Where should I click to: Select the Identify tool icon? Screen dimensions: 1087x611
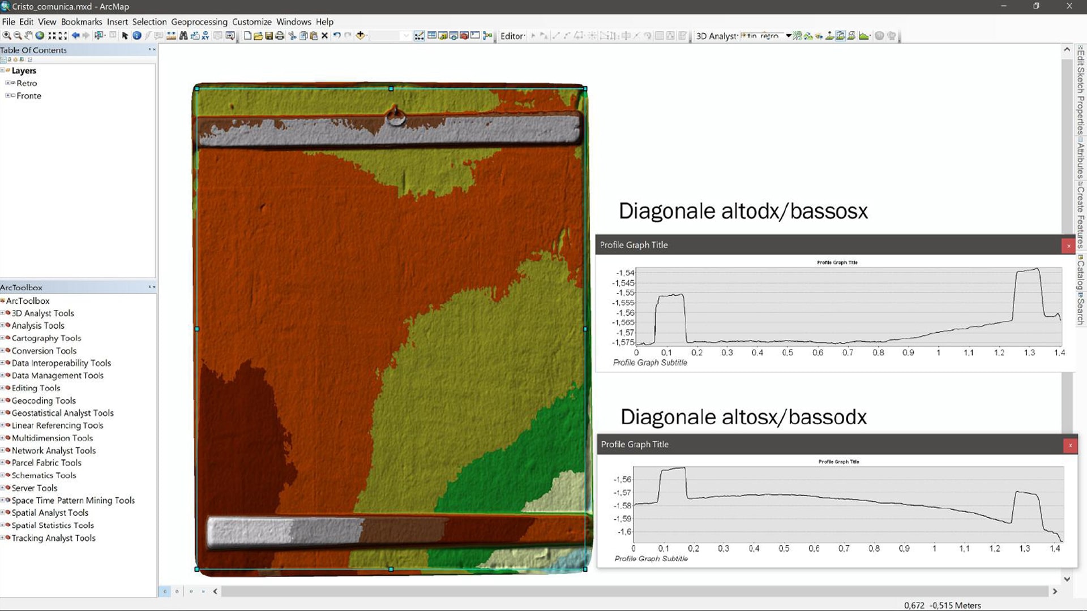pos(136,36)
